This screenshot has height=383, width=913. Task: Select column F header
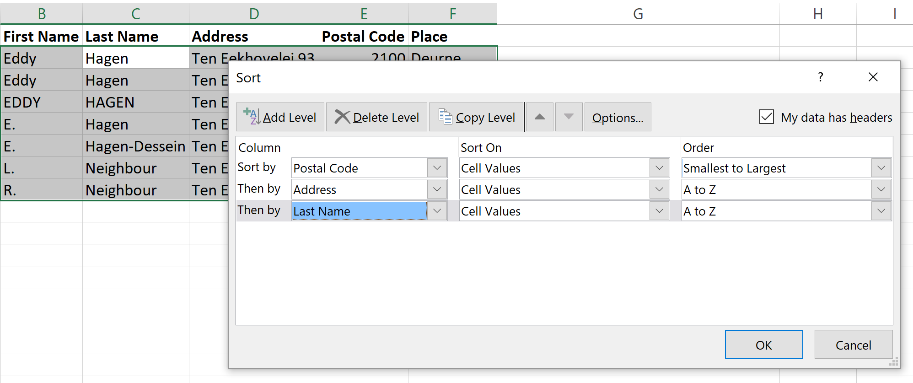click(x=453, y=14)
